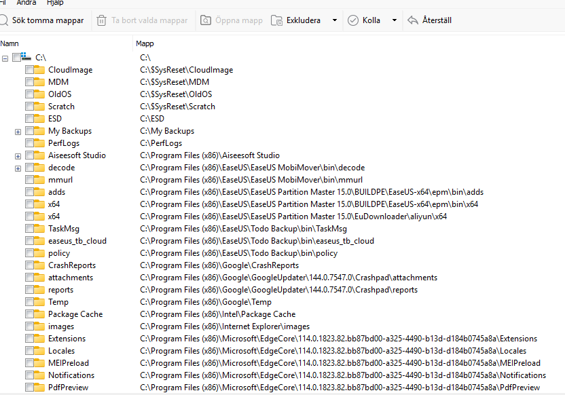Click the CrashReports folder icon
Viewport: 565px width, 395px height.
39,265
